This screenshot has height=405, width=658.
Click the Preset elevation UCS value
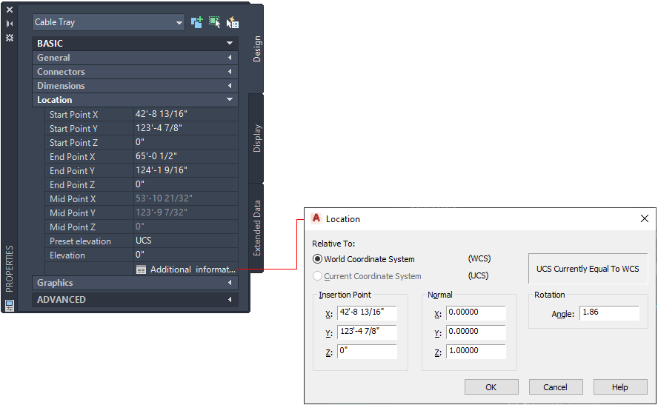pyautogui.click(x=185, y=241)
